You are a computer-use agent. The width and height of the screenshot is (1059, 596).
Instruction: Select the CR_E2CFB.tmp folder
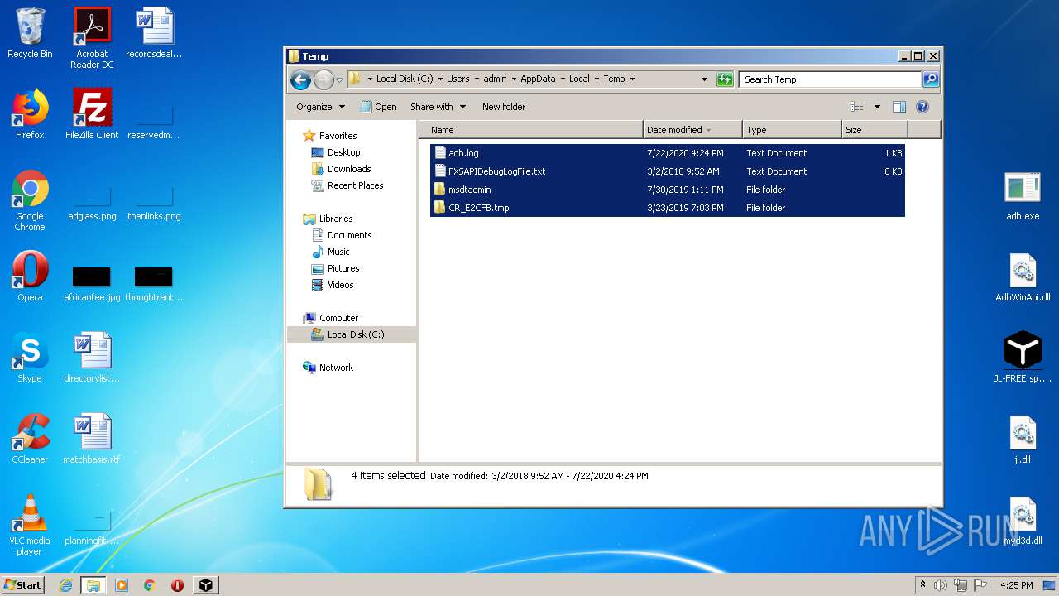[668, 208]
